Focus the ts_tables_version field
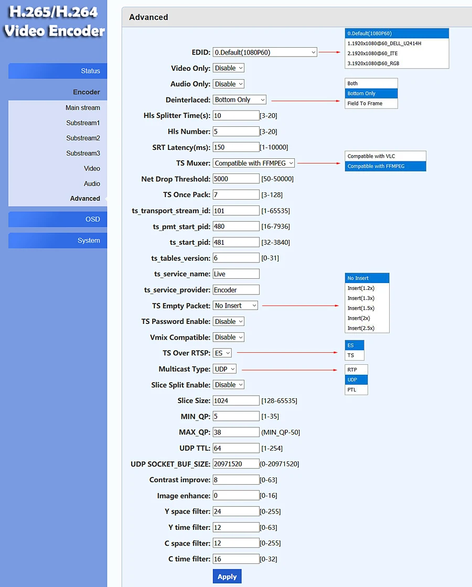Image resolution: width=472 pixels, height=587 pixels. click(x=236, y=258)
